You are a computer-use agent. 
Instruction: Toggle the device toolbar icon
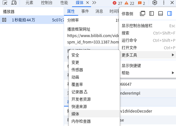click(14, 3)
